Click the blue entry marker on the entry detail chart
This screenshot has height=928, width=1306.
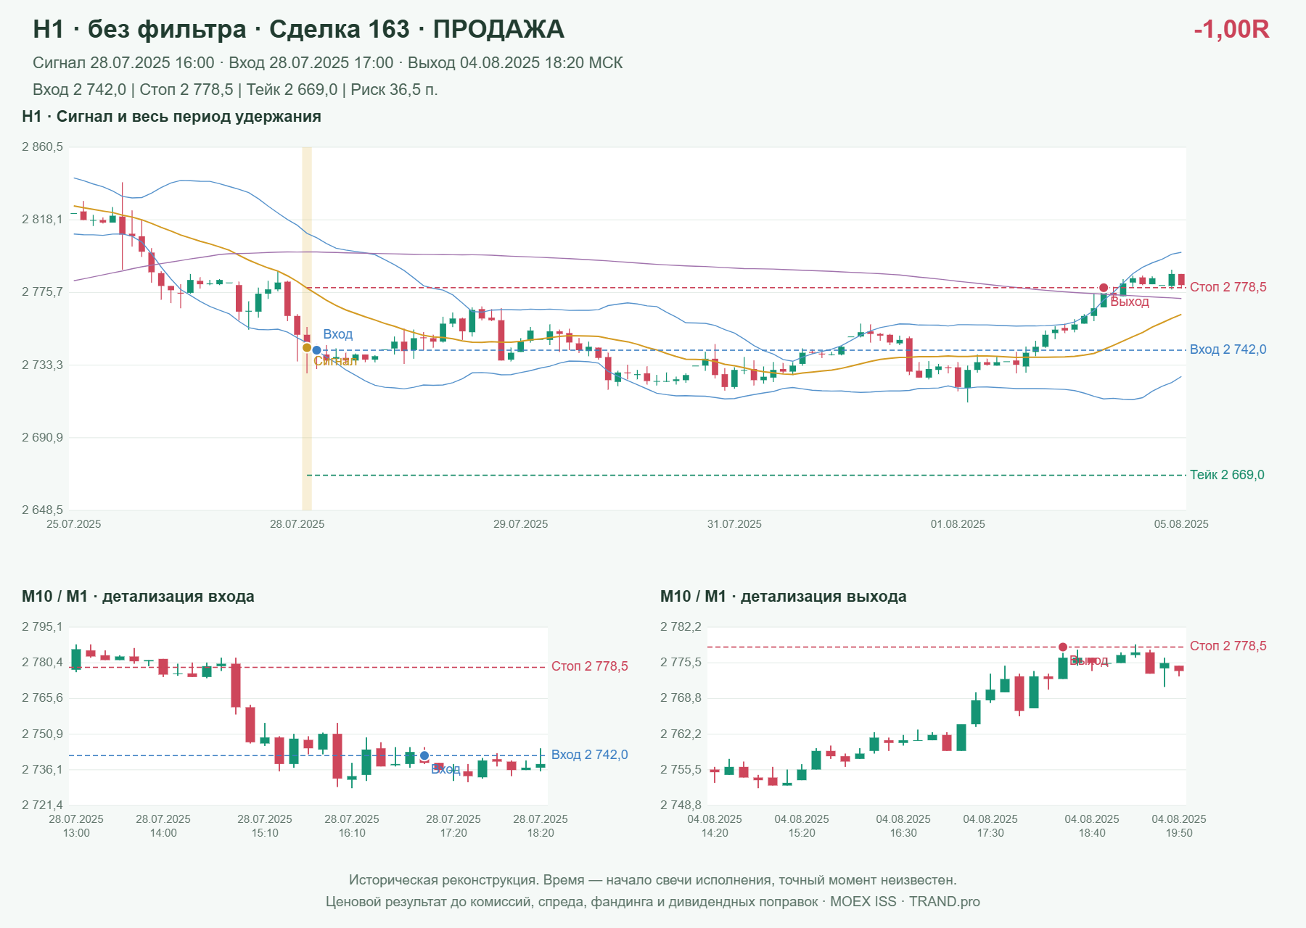424,755
